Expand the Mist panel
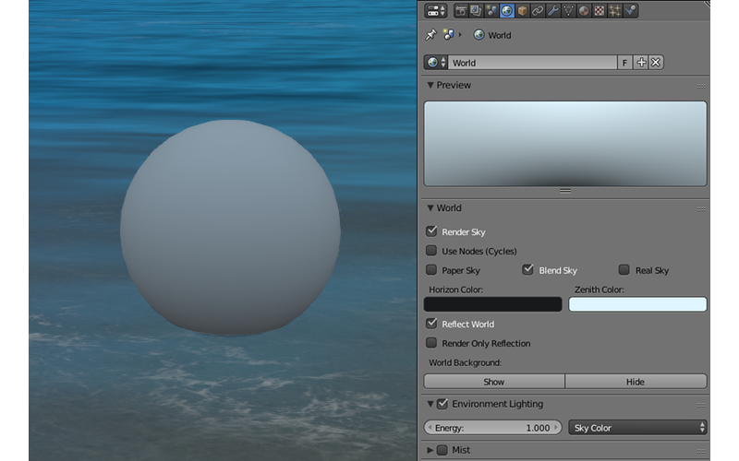739x461 pixels. [430, 450]
